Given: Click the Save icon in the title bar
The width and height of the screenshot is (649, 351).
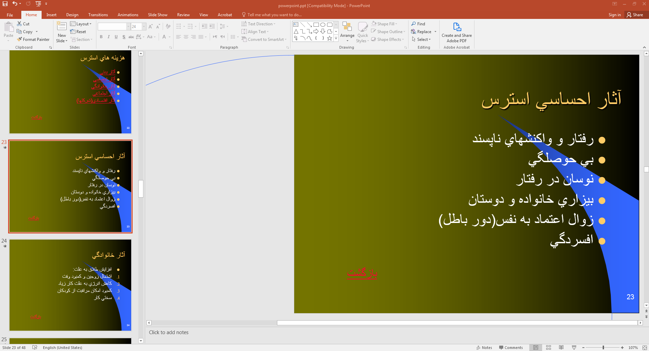Looking at the screenshot, I should 5,4.
